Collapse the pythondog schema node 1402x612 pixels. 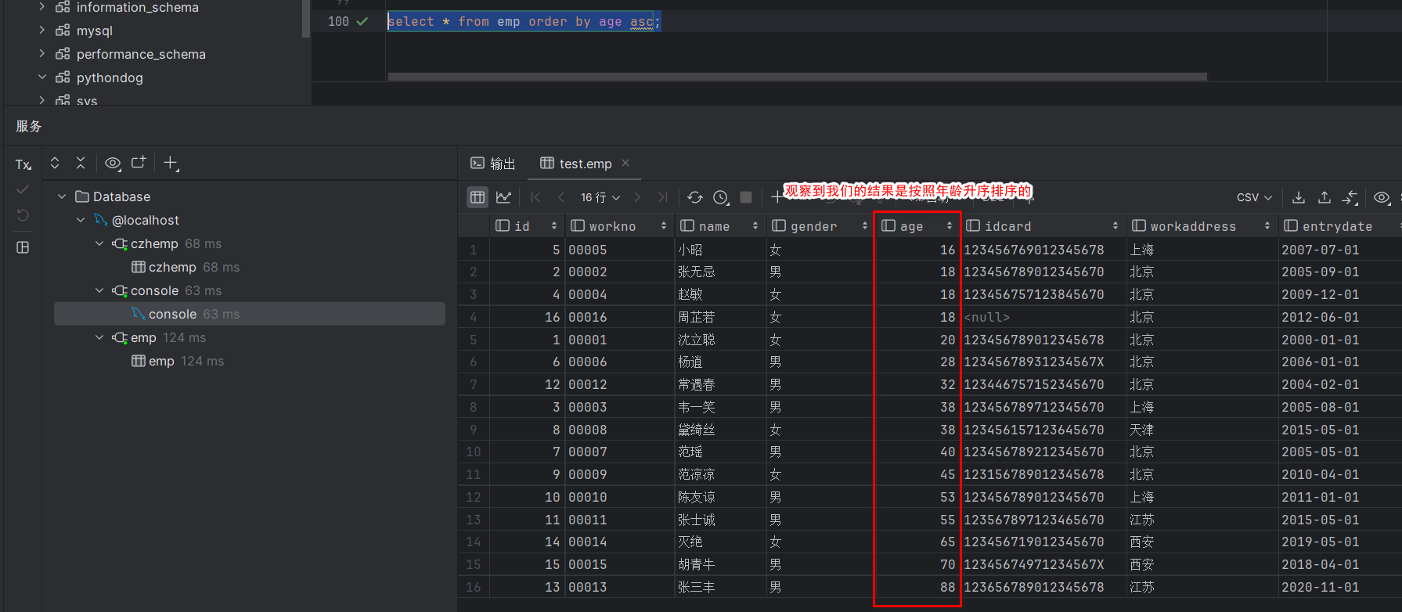(x=41, y=77)
